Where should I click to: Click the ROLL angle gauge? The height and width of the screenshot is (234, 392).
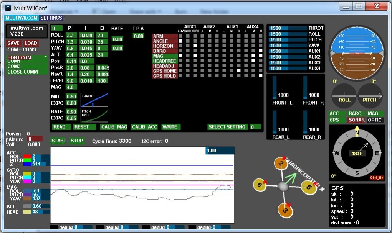pos(344,96)
